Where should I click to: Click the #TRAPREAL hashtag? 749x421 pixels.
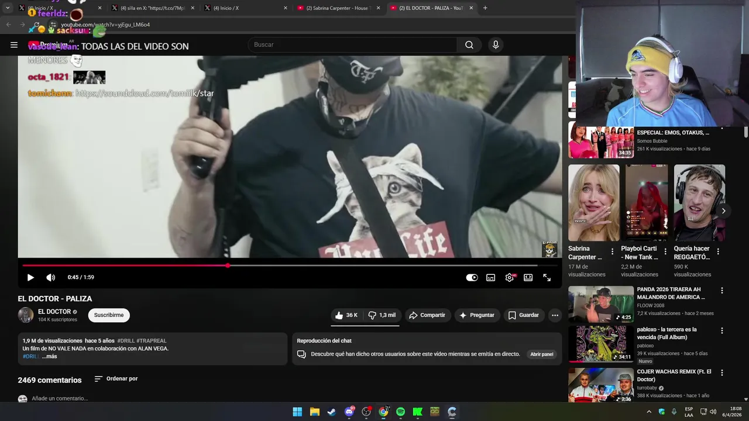(x=152, y=341)
